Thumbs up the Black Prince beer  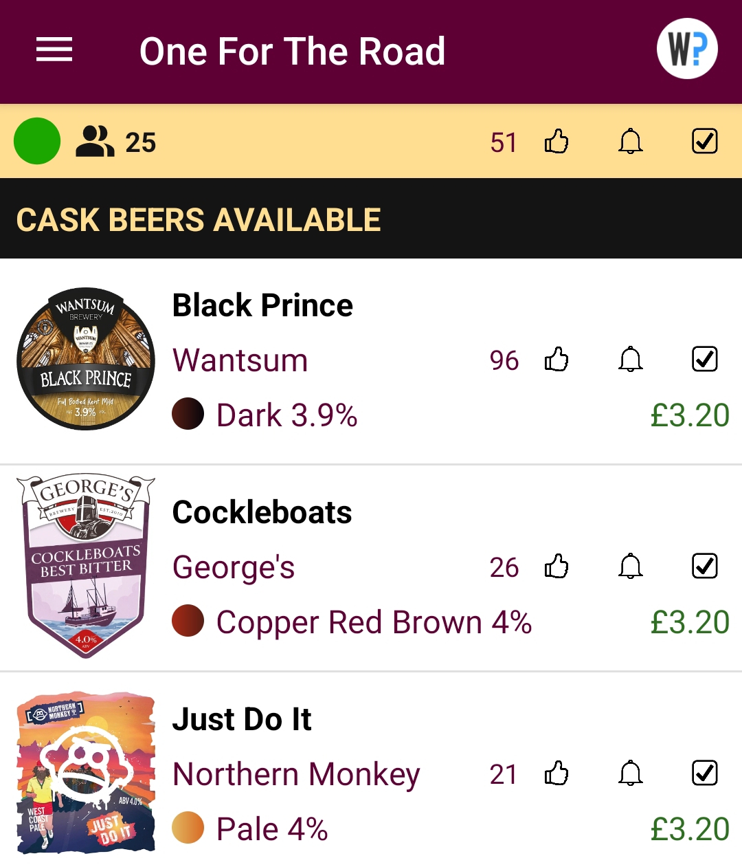[556, 360]
